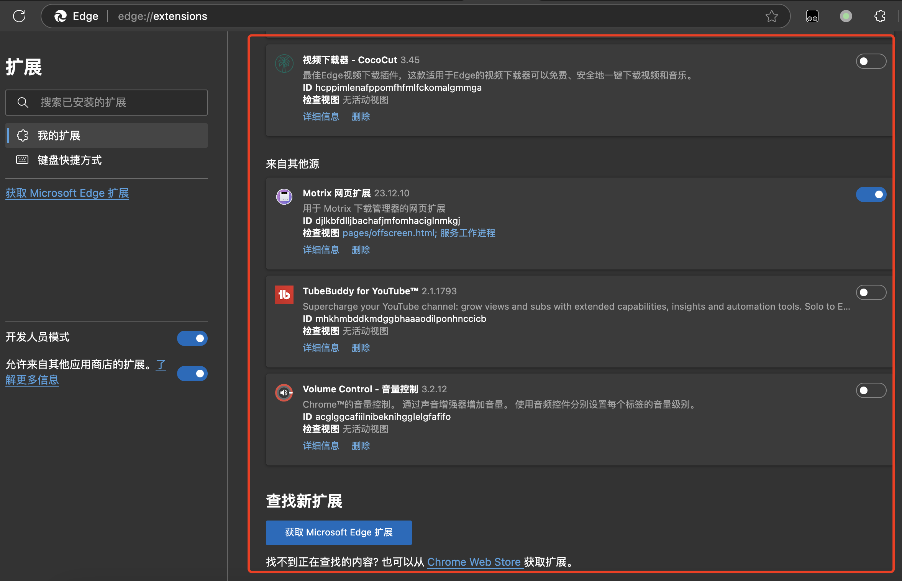The image size is (902, 581).
Task: Enable the TubeBuddy for YouTube toggle
Action: tap(871, 292)
